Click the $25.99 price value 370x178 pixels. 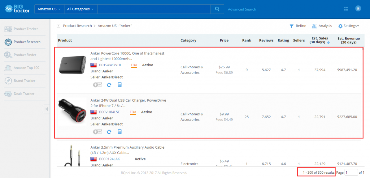tap(224, 67)
